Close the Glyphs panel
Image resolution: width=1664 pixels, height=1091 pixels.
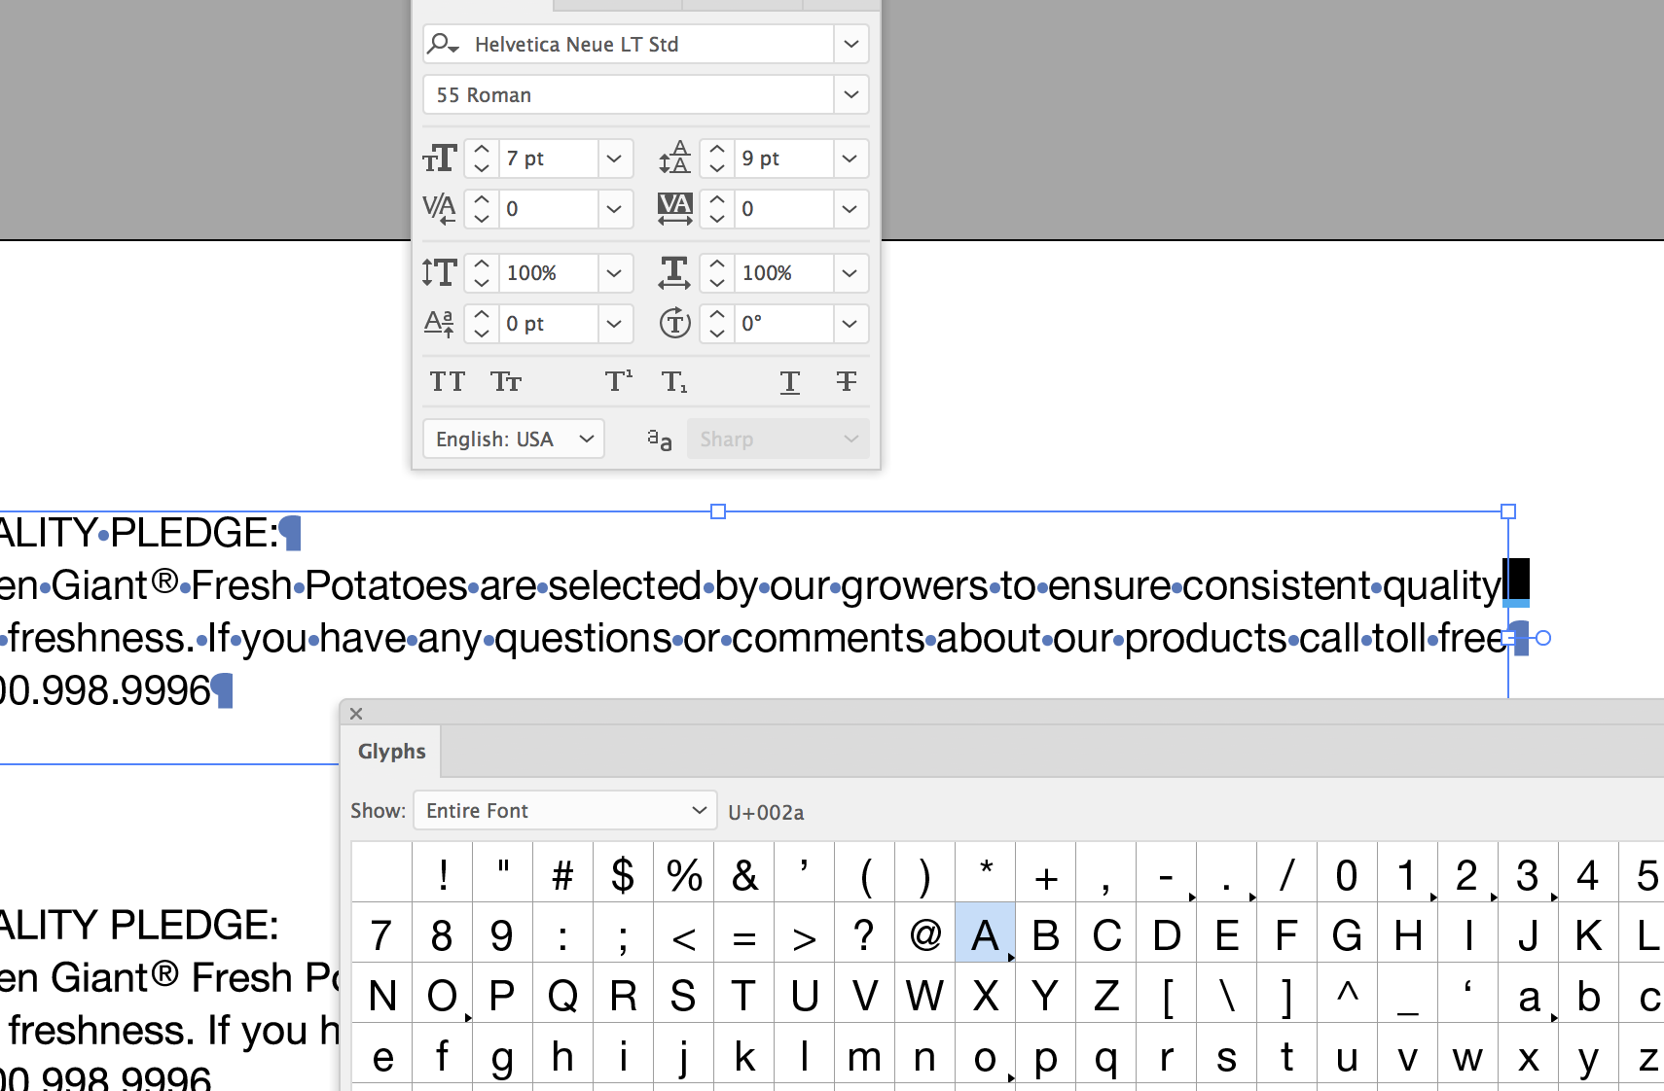pyautogui.click(x=356, y=714)
